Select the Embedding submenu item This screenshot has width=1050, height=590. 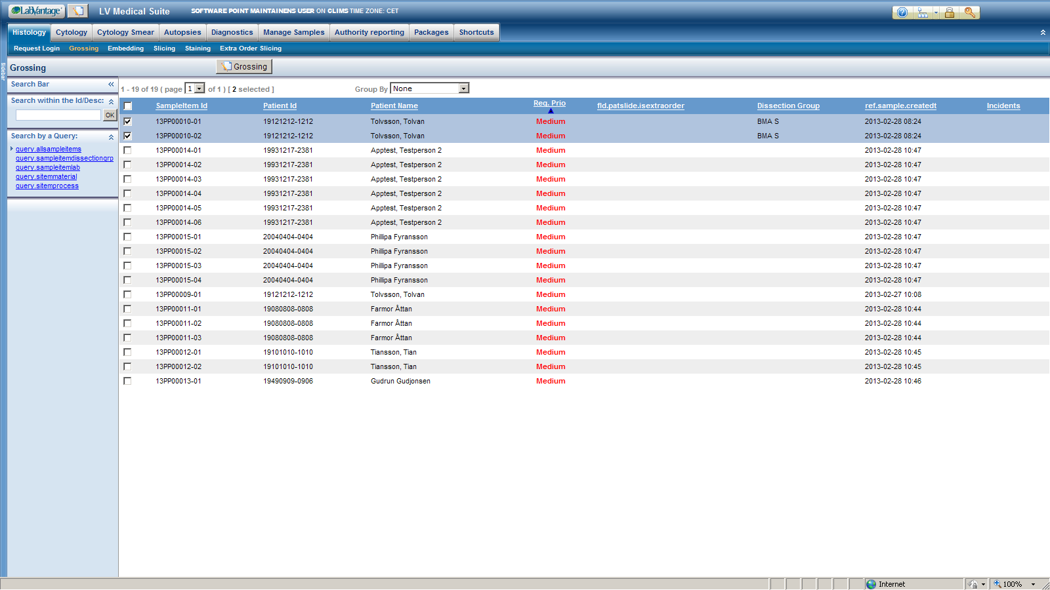[125, 49]
